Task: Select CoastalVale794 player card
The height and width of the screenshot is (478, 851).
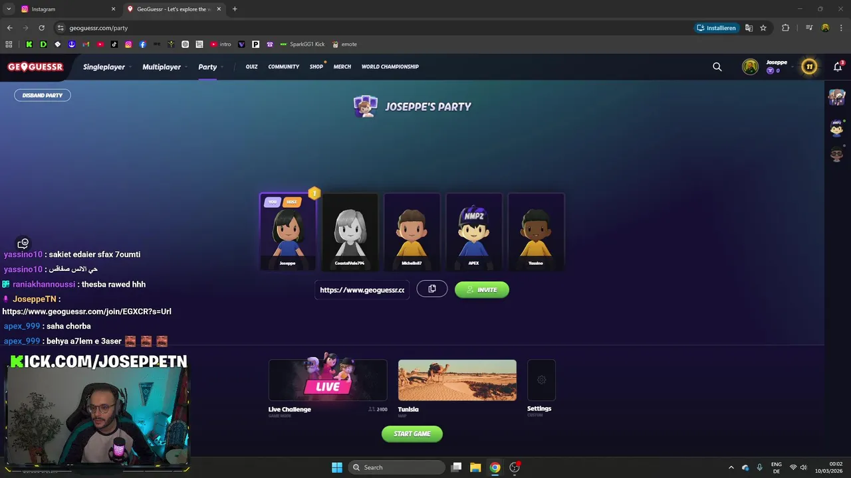Action: pos(350,231)
